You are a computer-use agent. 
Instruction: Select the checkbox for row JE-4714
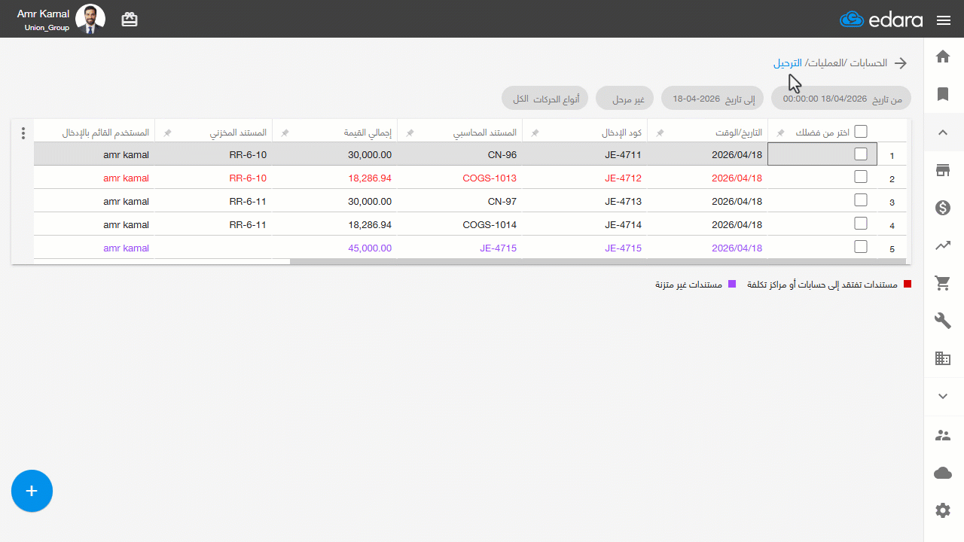coord(861,224)
